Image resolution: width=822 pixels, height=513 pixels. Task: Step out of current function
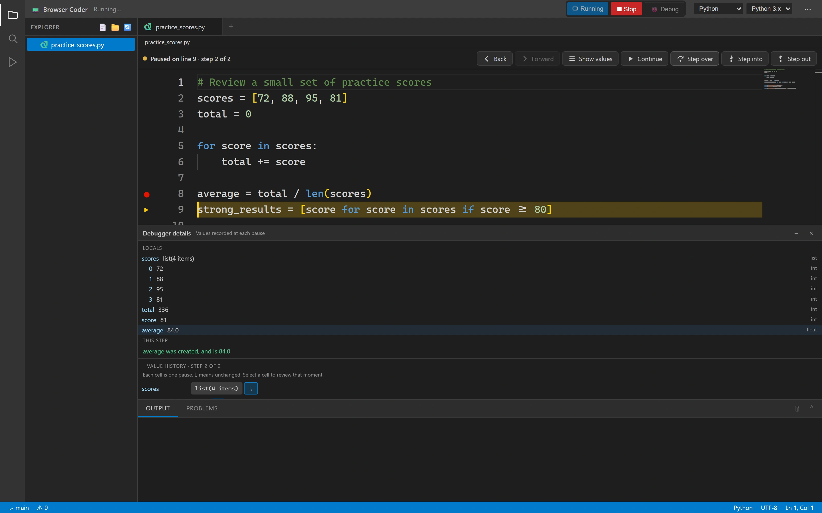pyautogui.click(x=794, y=59)
